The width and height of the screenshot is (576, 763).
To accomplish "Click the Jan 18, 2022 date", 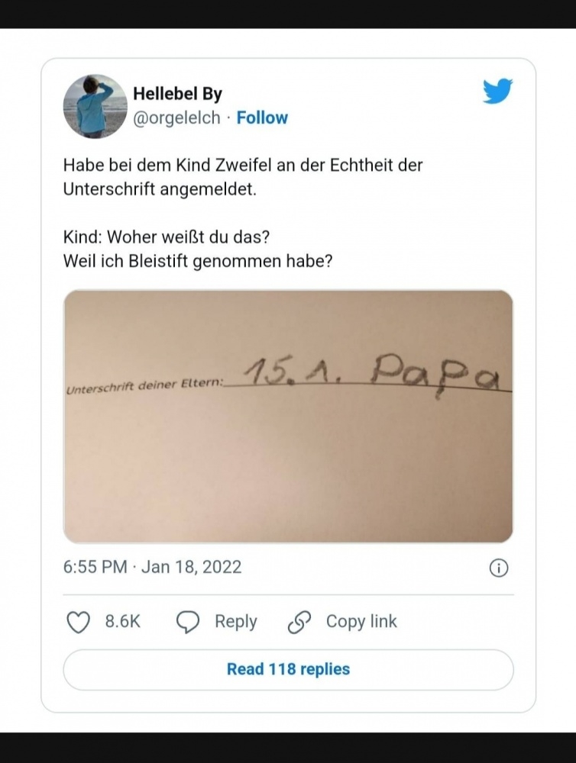I will click(191, 567).
